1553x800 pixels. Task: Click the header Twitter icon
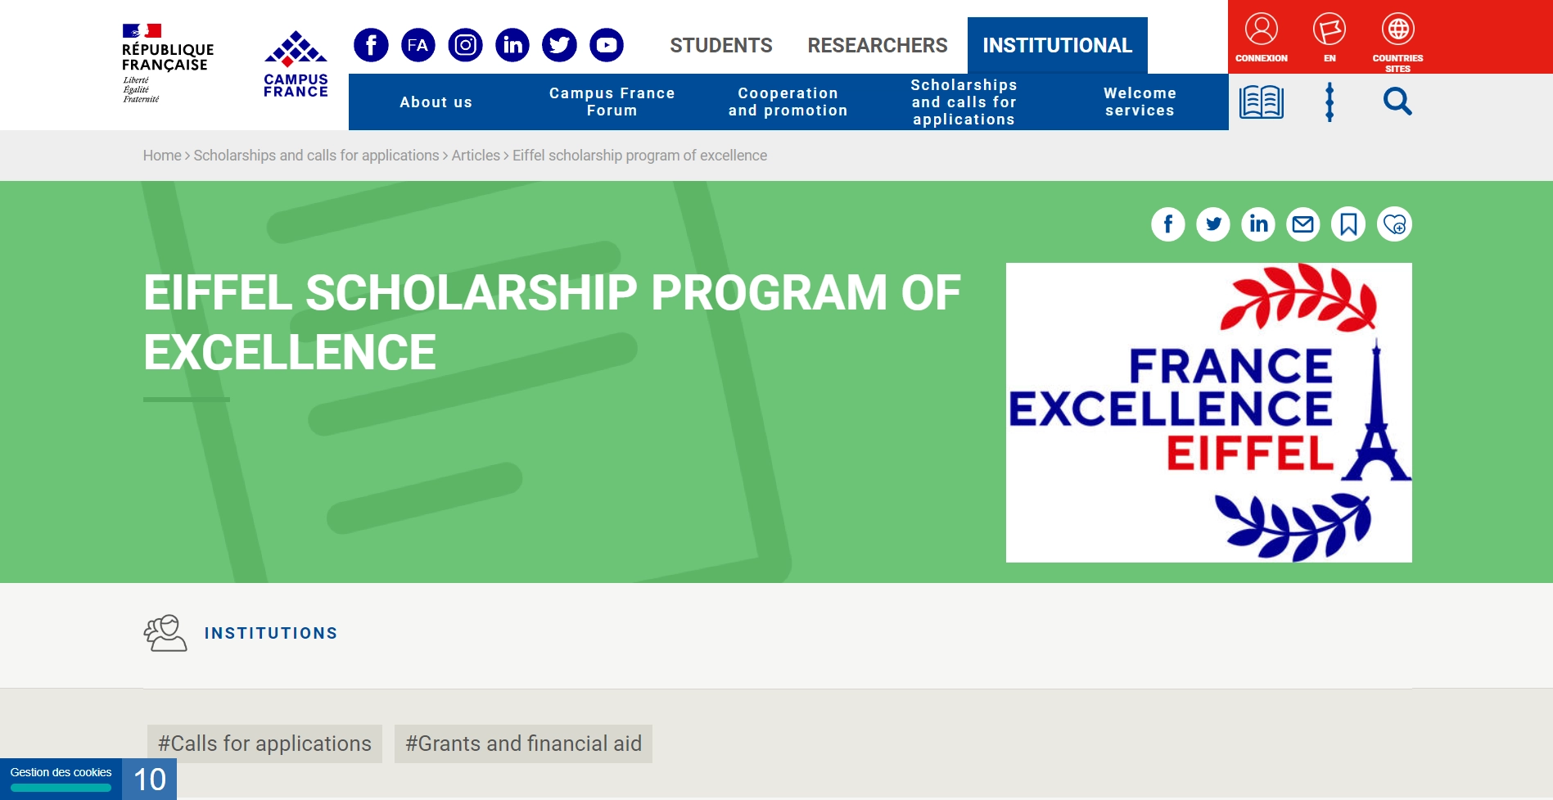[x=559, y=45]
